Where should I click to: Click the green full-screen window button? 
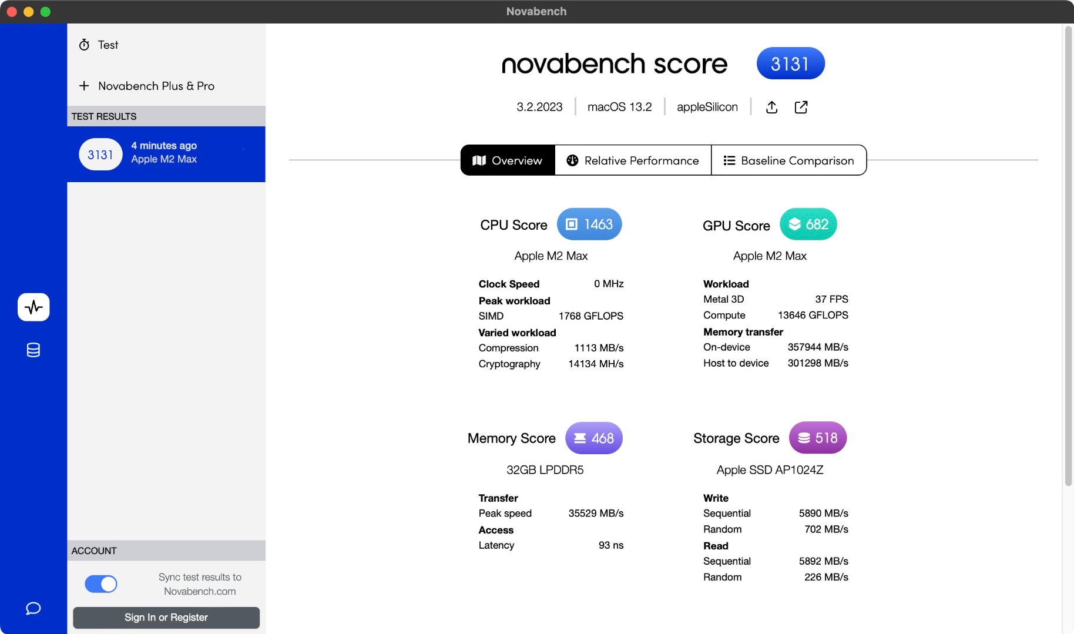click(45, 12)
